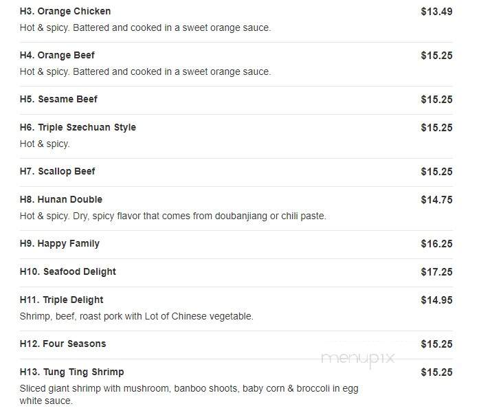Viewport: 481px width, 415px height.
Task: Select the H3. Orange Chicken item
Action: coord(65,12)
